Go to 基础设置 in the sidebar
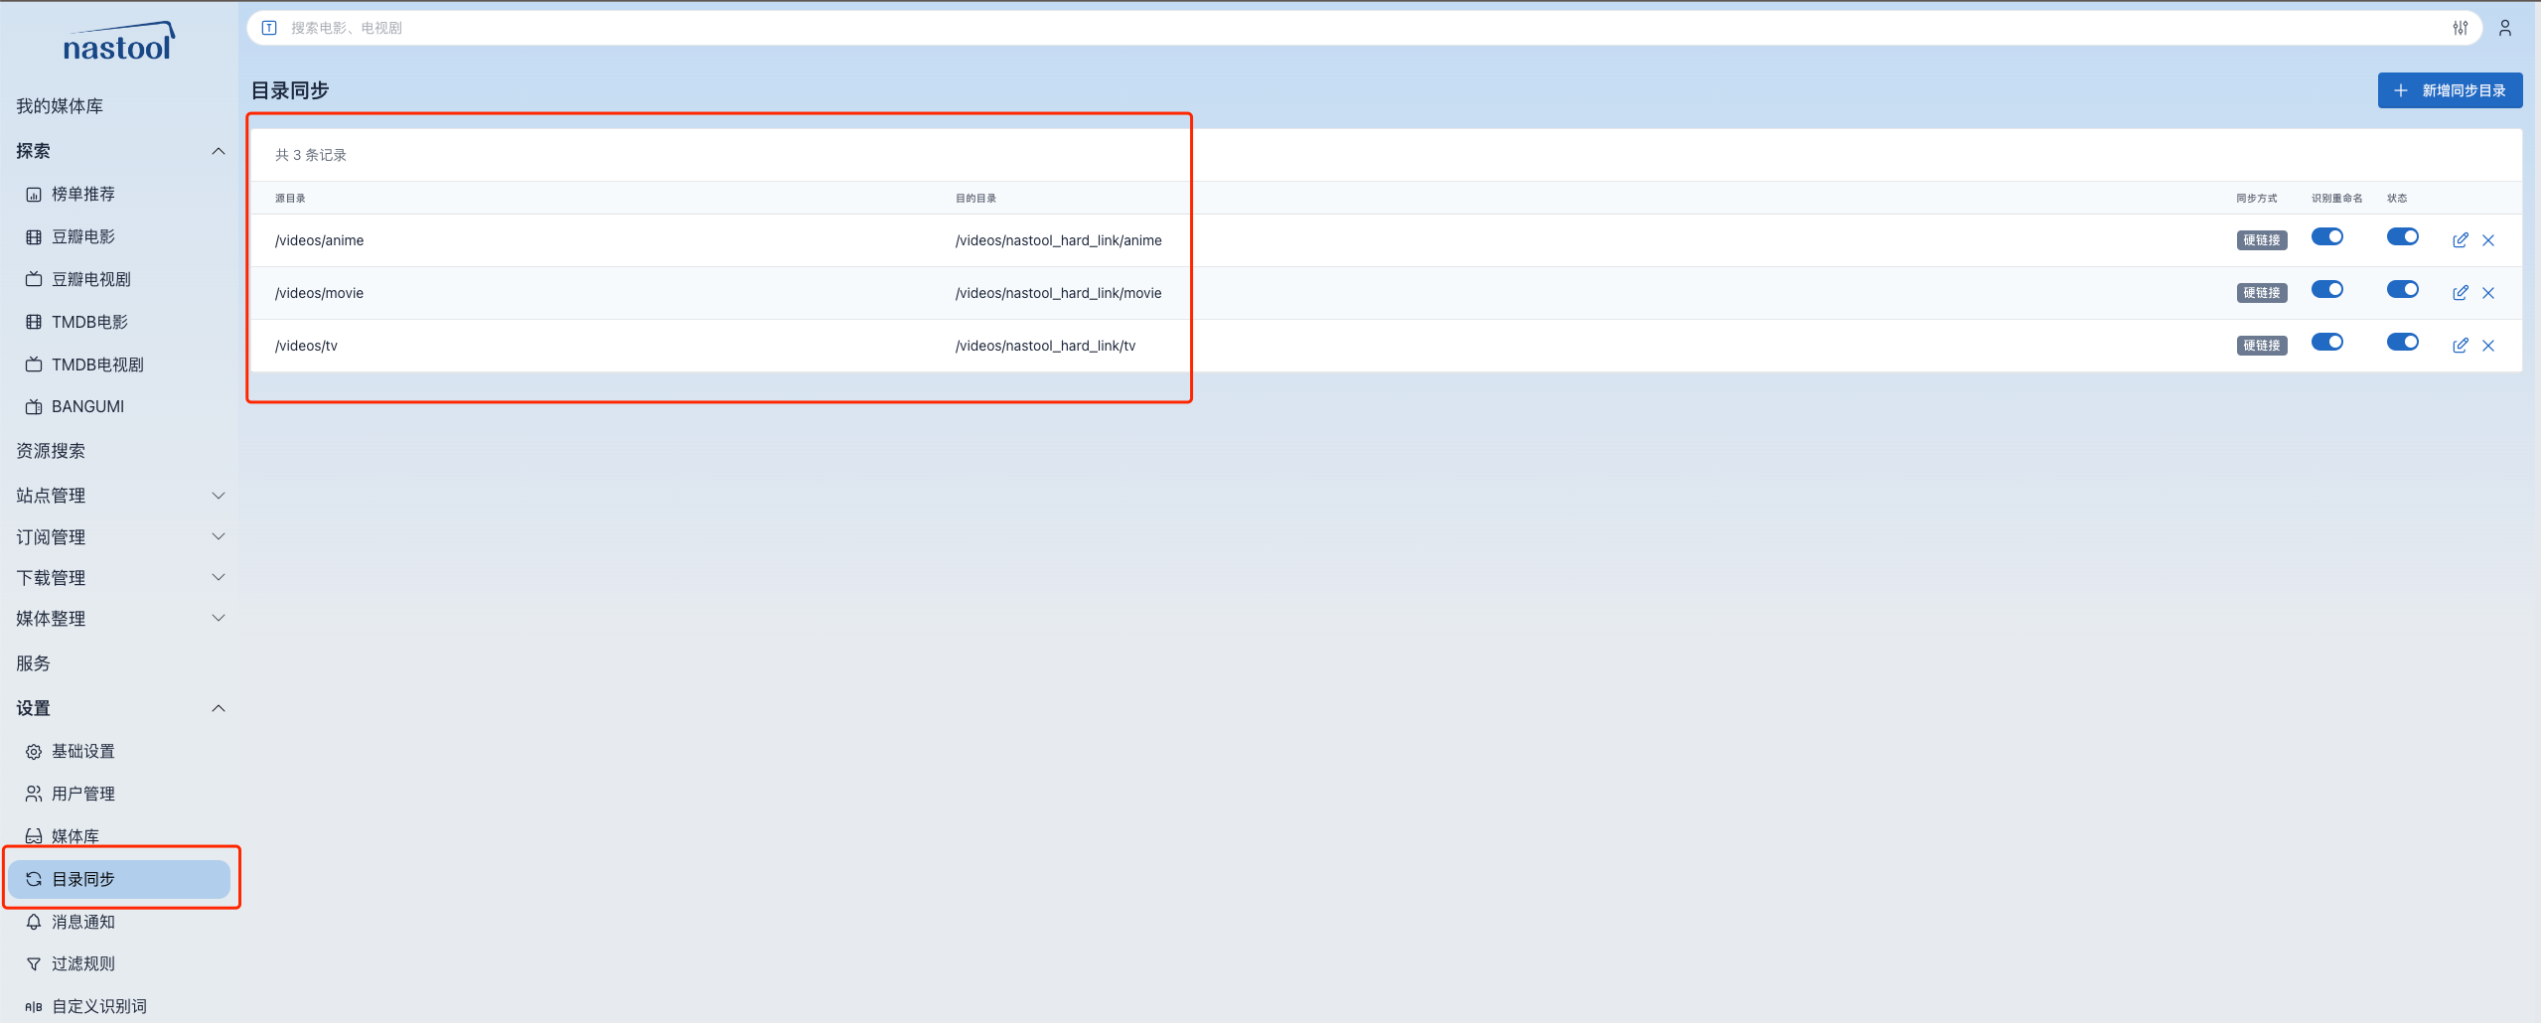The width and height of the screenshot is (2541, 1023). 83,752
